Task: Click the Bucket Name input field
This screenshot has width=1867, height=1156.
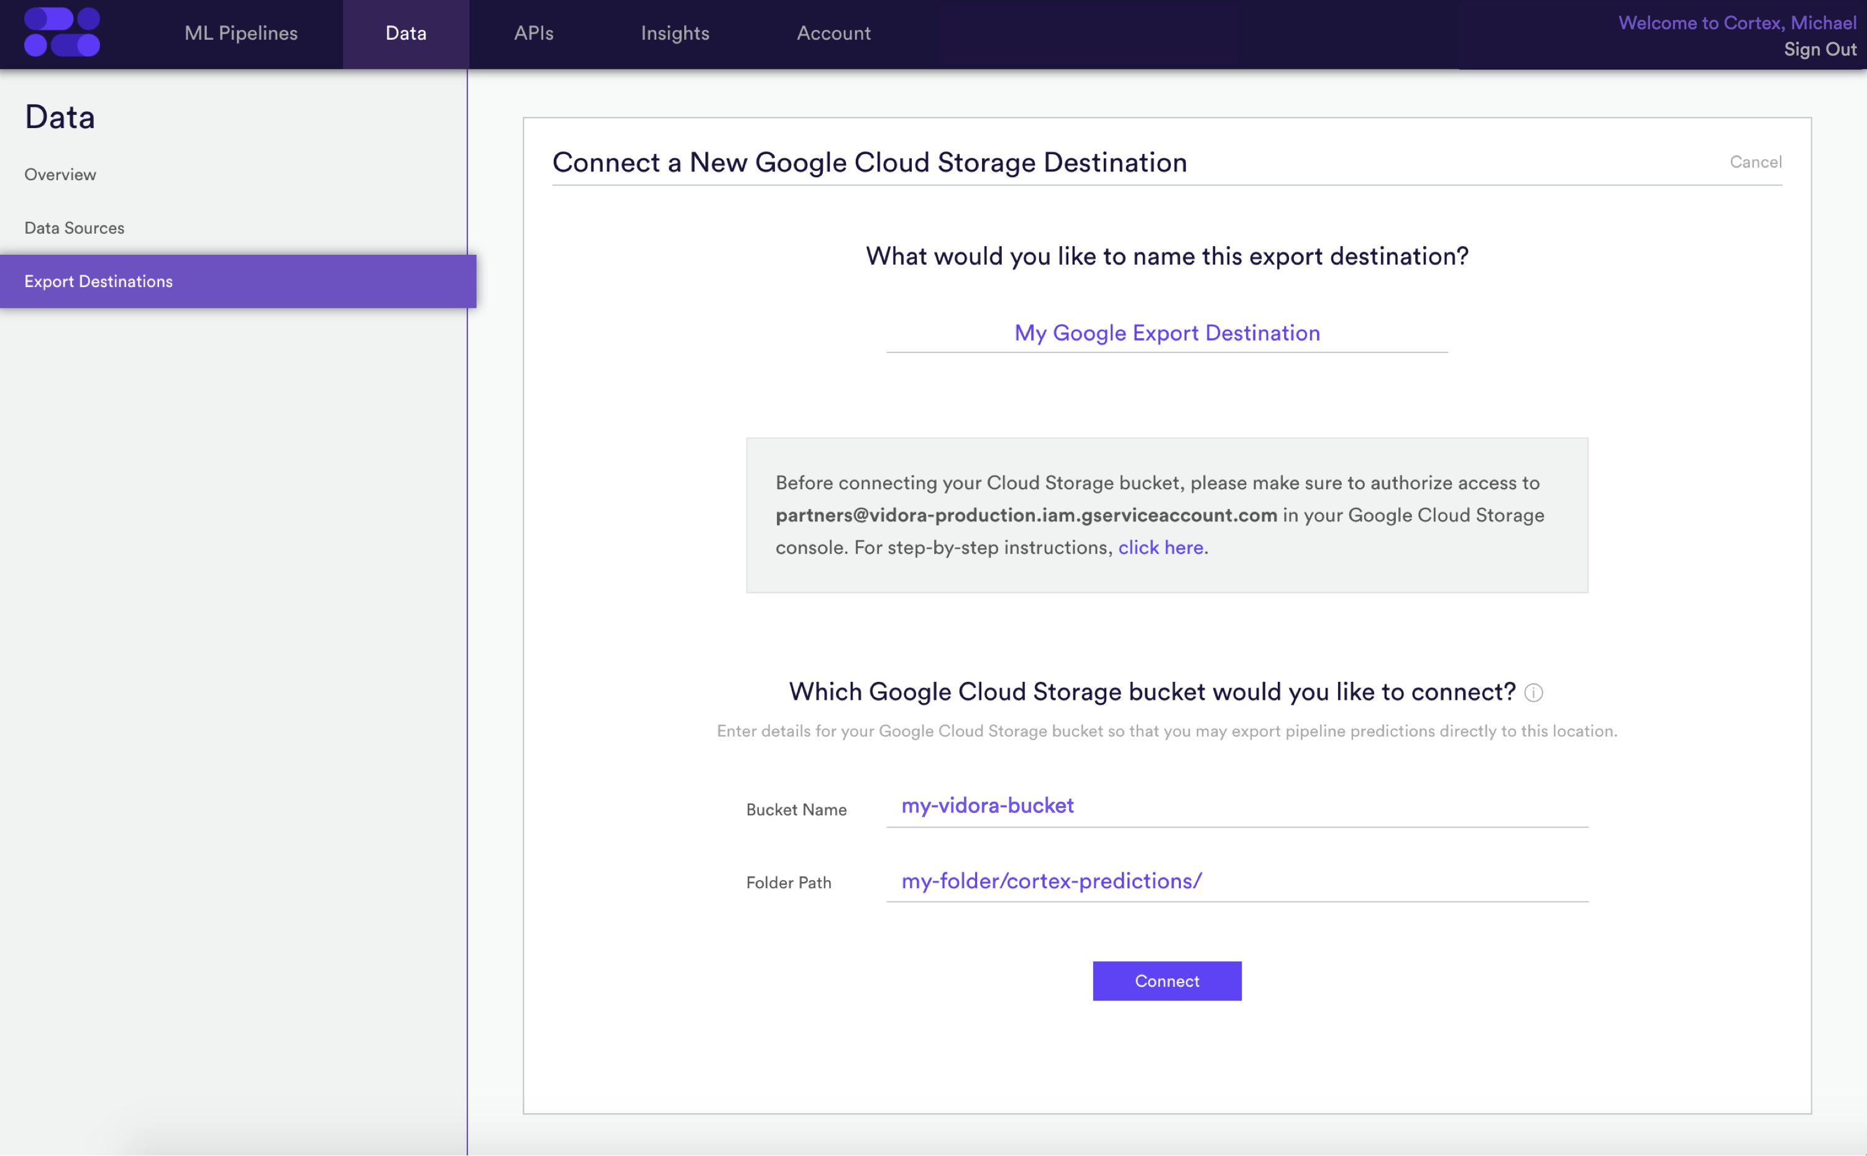Action: click(x=1236, y=806)
